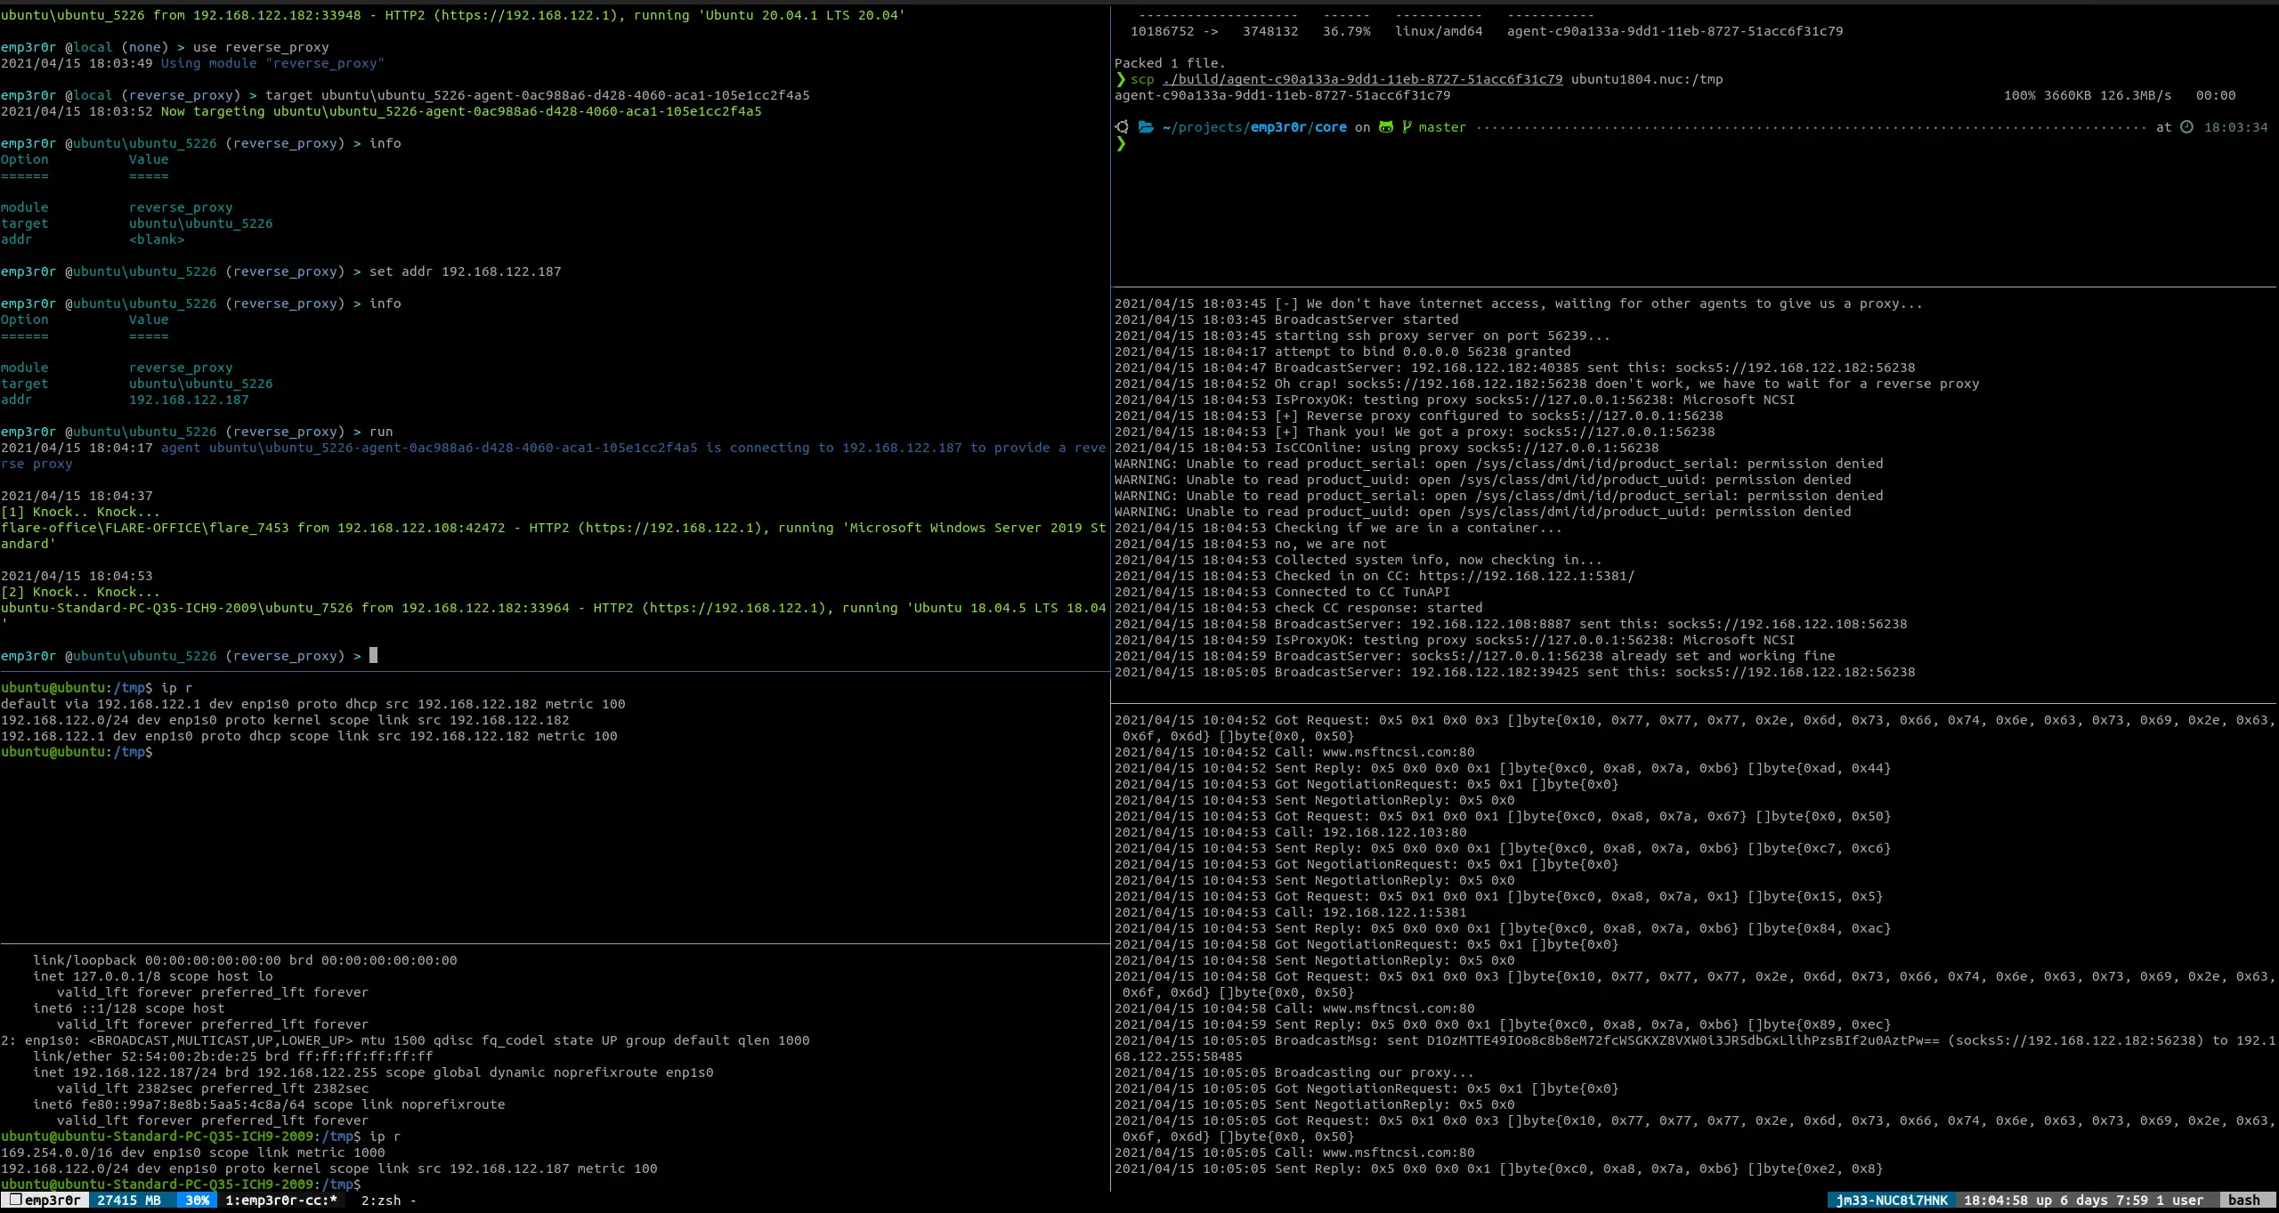Click the clock icon beside 18:03:34
2279x1213 pixels.
pyautogui.click(x=2186, y=127)
